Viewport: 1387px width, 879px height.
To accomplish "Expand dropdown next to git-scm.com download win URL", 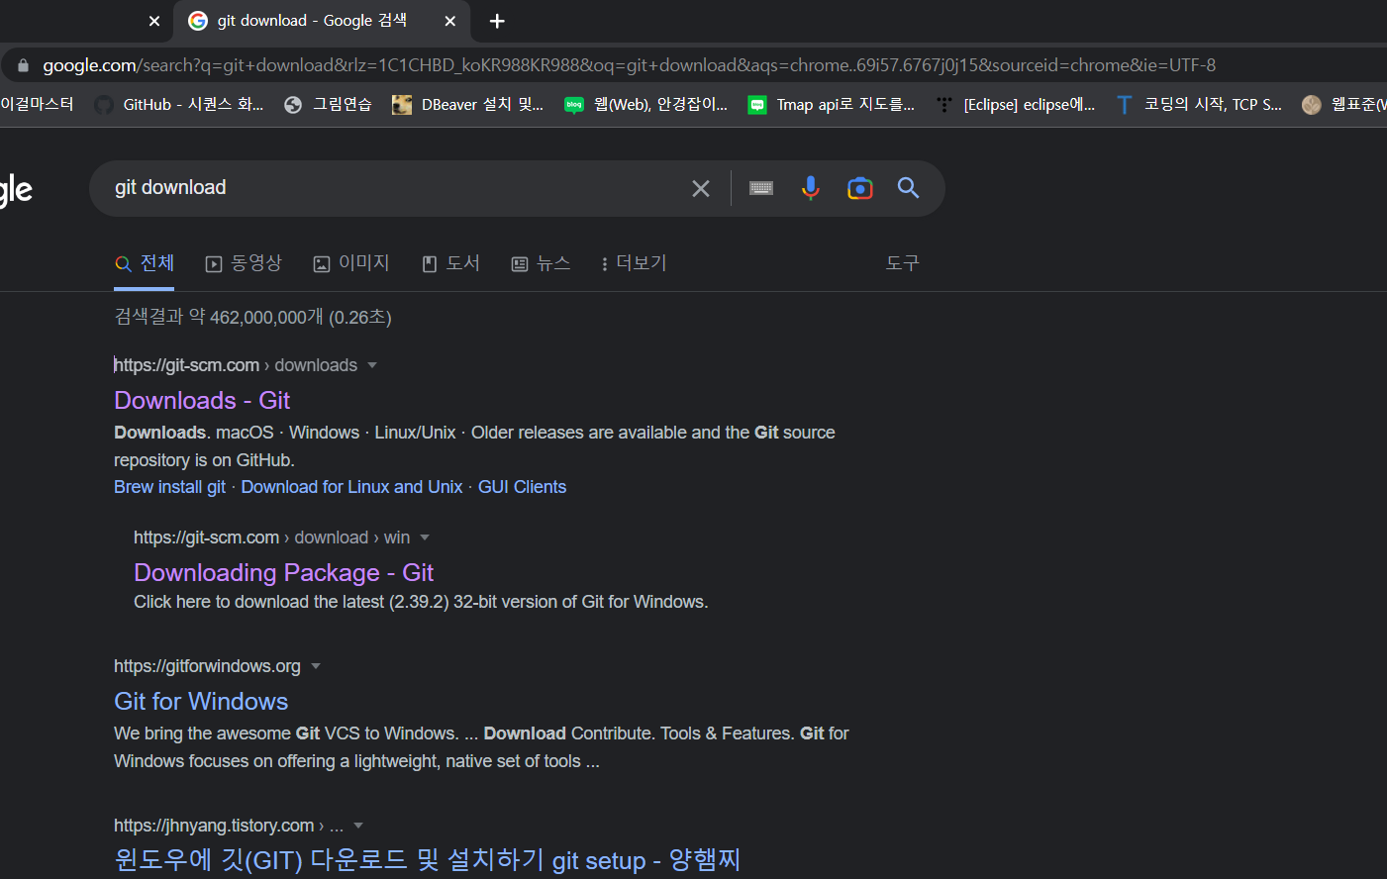I will [x=425, y=537].
